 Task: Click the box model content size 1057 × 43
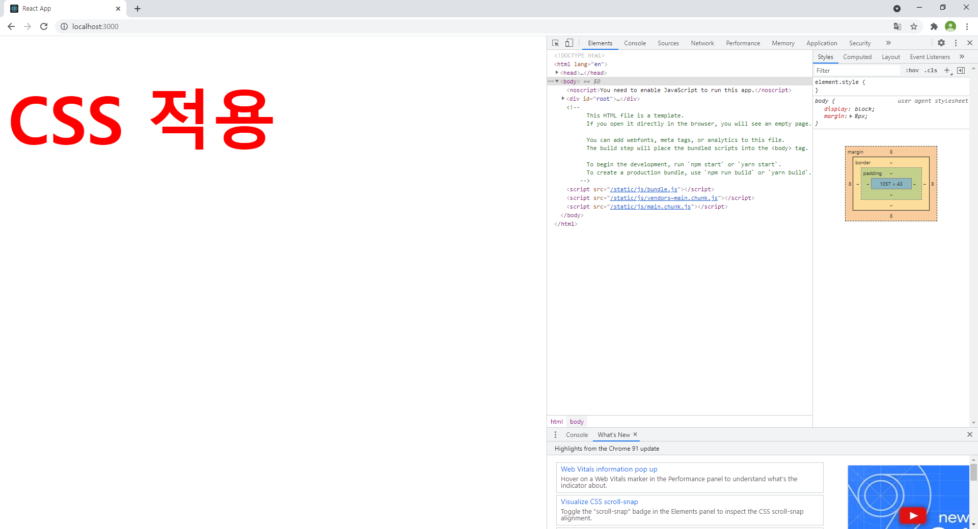tap(891, 184)
